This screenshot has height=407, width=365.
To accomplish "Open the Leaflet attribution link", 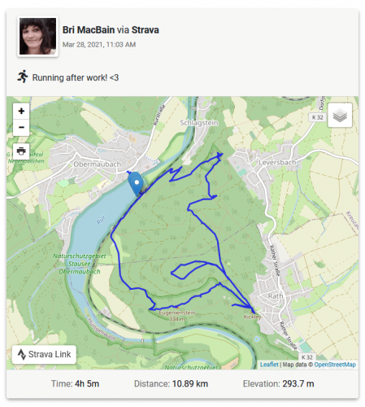I will click(x=269, y=365).
